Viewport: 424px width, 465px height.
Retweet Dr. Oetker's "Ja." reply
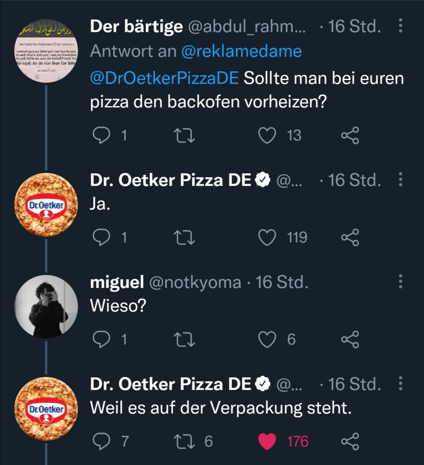tap(184, 237)
